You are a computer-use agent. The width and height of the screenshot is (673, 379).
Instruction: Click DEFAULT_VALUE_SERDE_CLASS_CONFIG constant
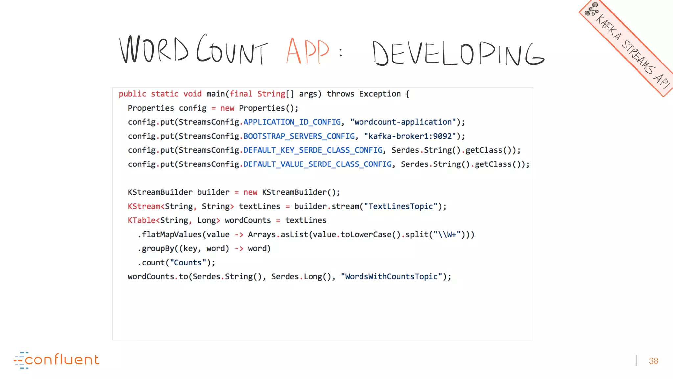point(317,164)
